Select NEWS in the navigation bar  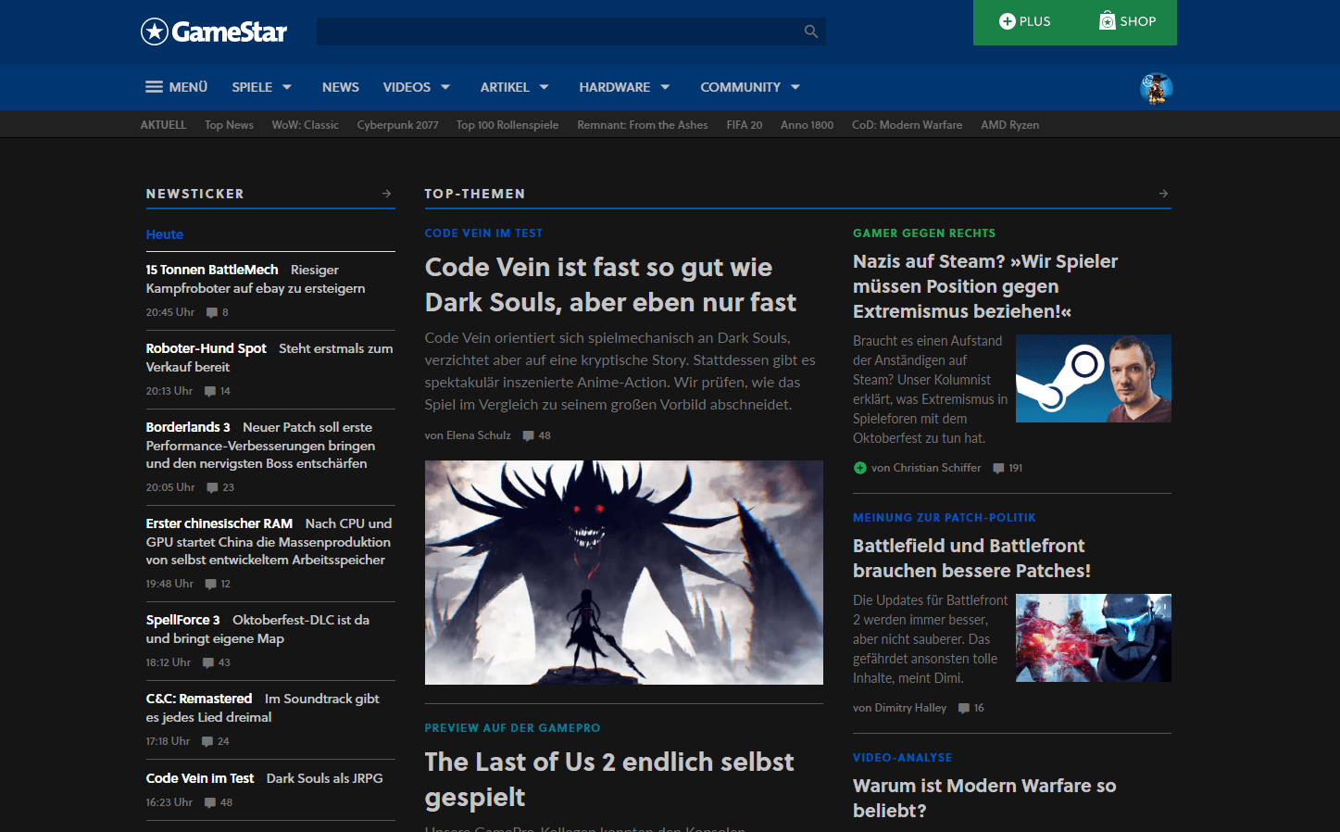(x=340, y=86)
